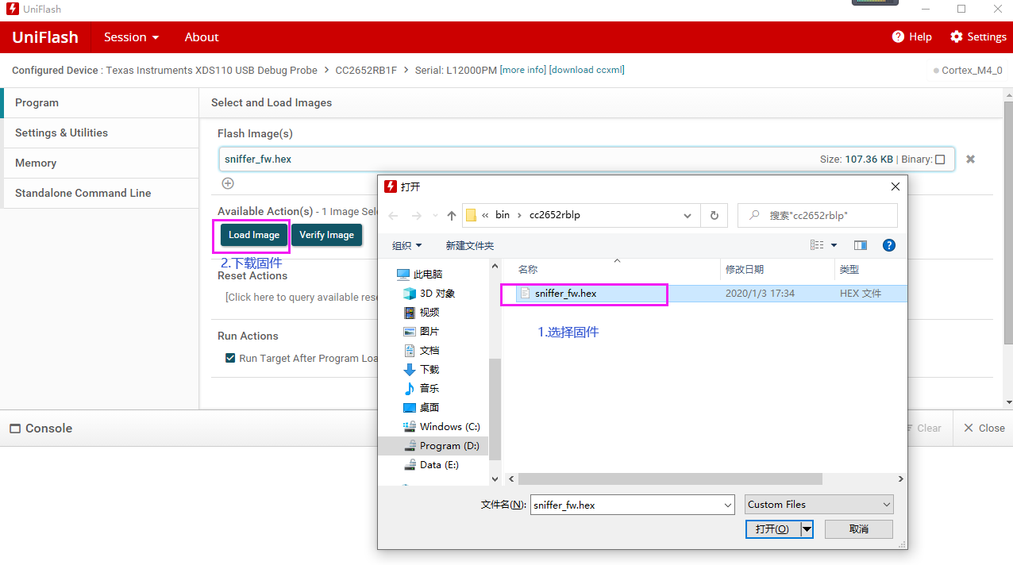Go up one folder level

452,216
